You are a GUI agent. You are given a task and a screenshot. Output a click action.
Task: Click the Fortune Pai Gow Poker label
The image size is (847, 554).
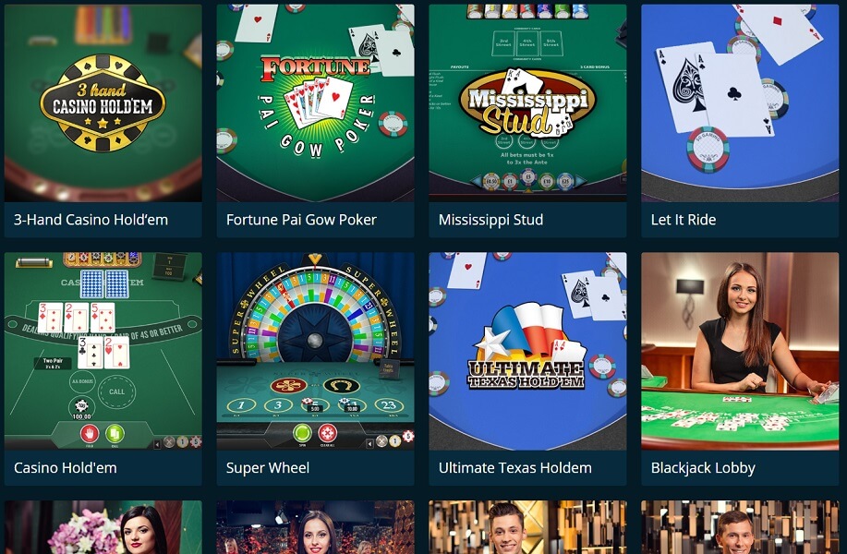[301, 220]
